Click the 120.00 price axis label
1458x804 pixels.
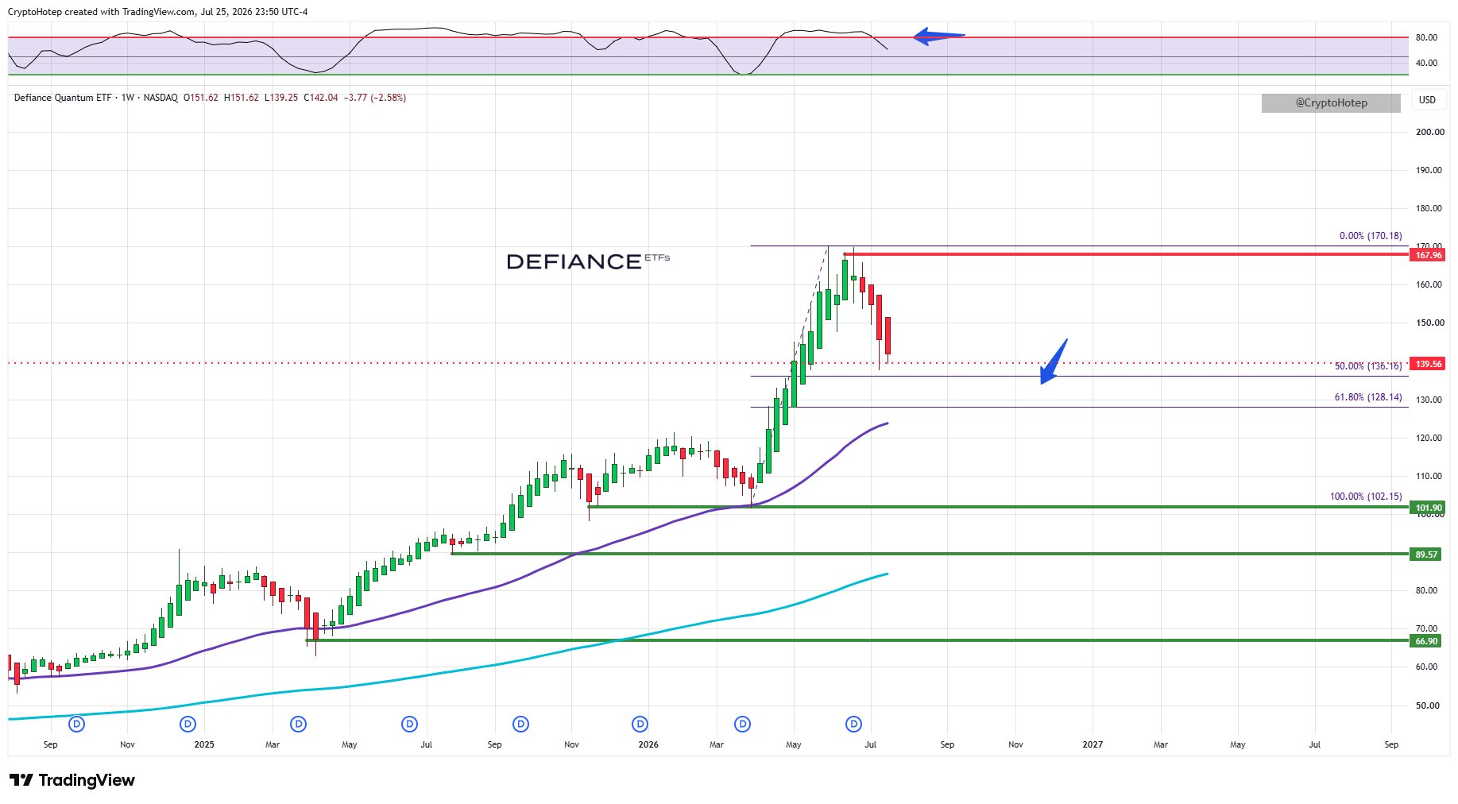tap(1430, 438)
